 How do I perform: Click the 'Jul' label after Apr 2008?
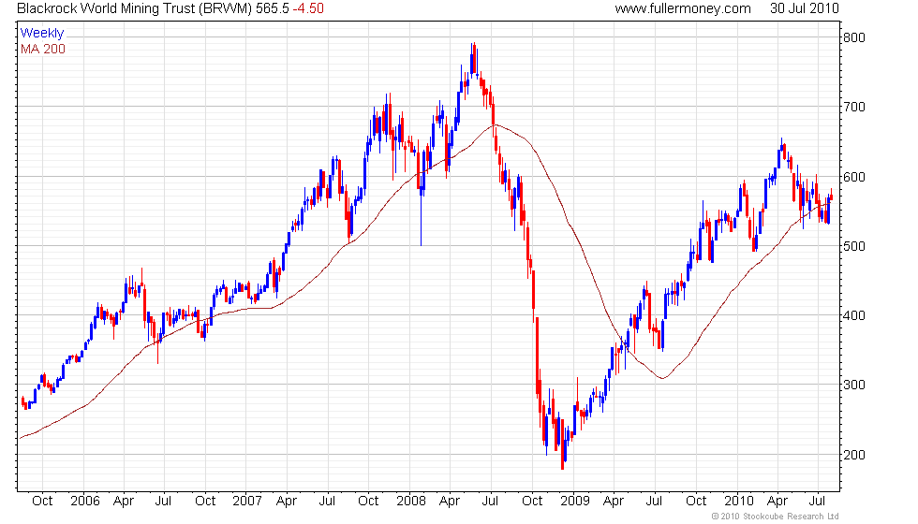pyautogui.click(x=490, y=502)
